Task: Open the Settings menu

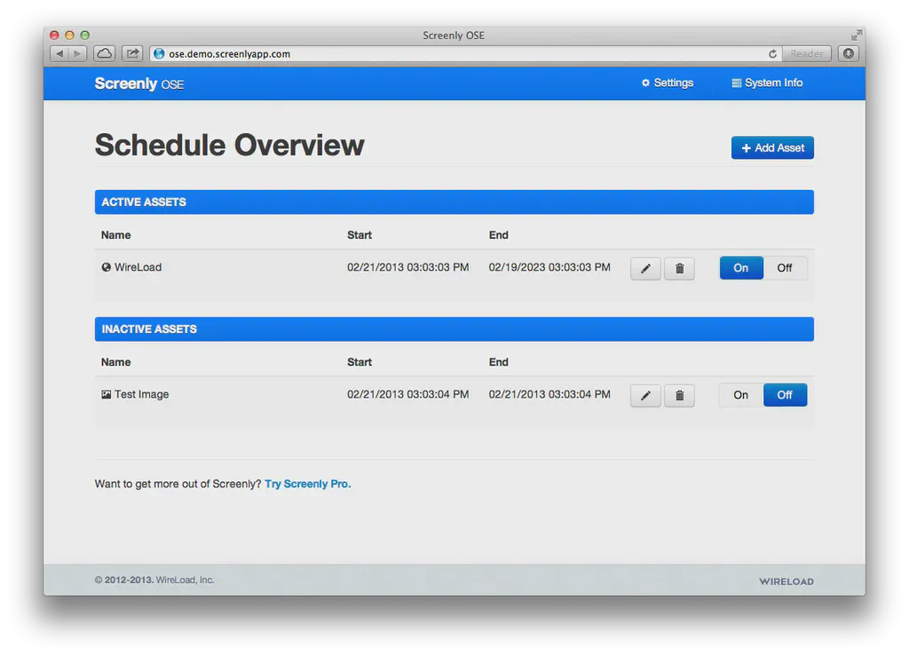Action: [668, 83]
